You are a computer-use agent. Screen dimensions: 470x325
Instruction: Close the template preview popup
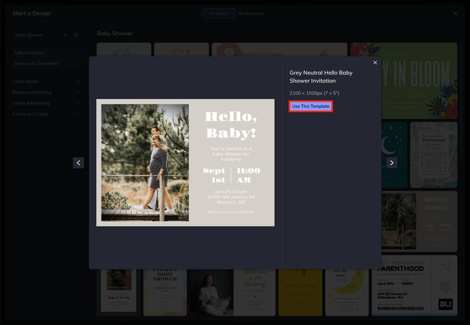(x=375, y=63)
